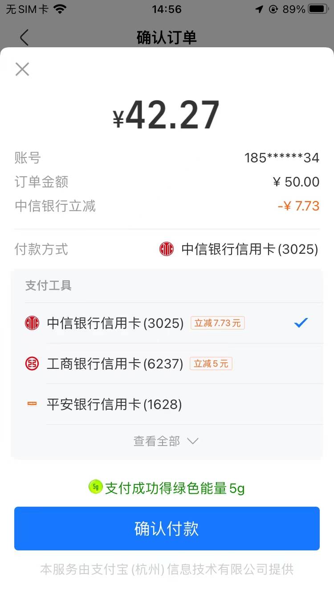Tap the Wi-Fi icon in status bar

[60, 9]
